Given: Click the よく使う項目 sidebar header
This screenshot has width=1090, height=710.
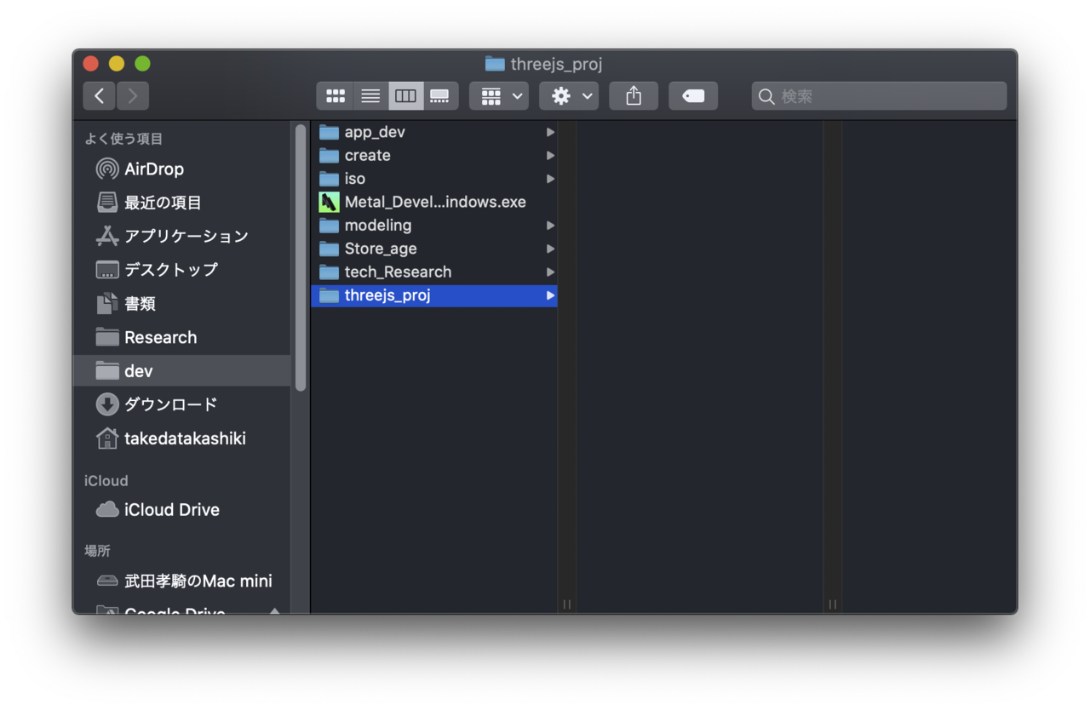Looking at the screenshot, I should tap(123, 139).
